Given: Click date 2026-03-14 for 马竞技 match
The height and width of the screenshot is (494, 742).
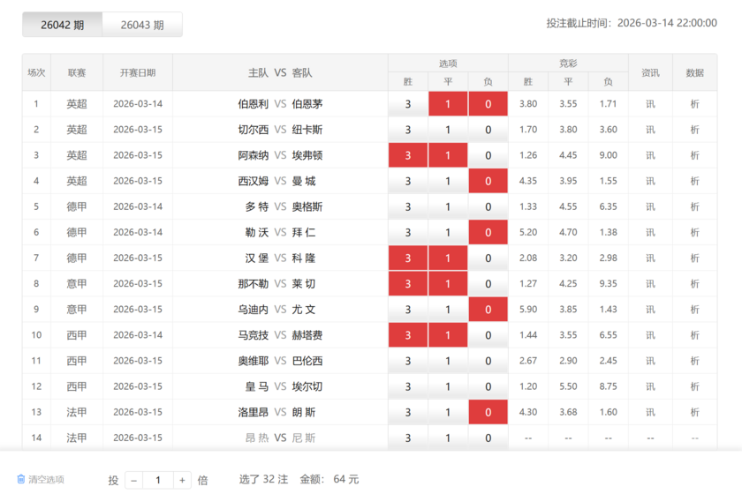Looking at the screenshot, I should 138,335.
